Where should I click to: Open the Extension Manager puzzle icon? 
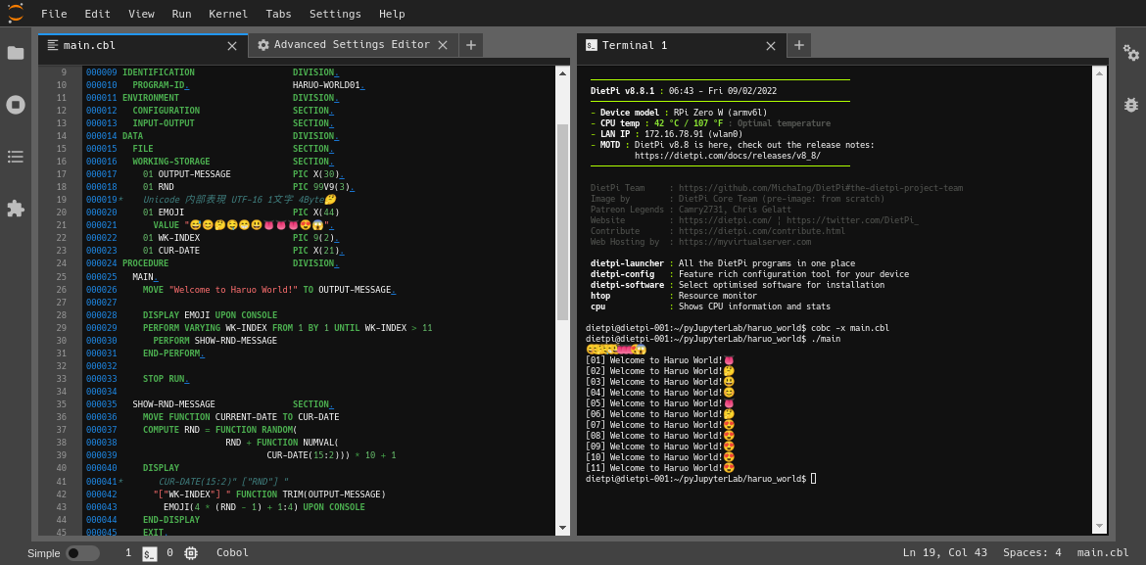pyautogui.click(x=16, y=209)
